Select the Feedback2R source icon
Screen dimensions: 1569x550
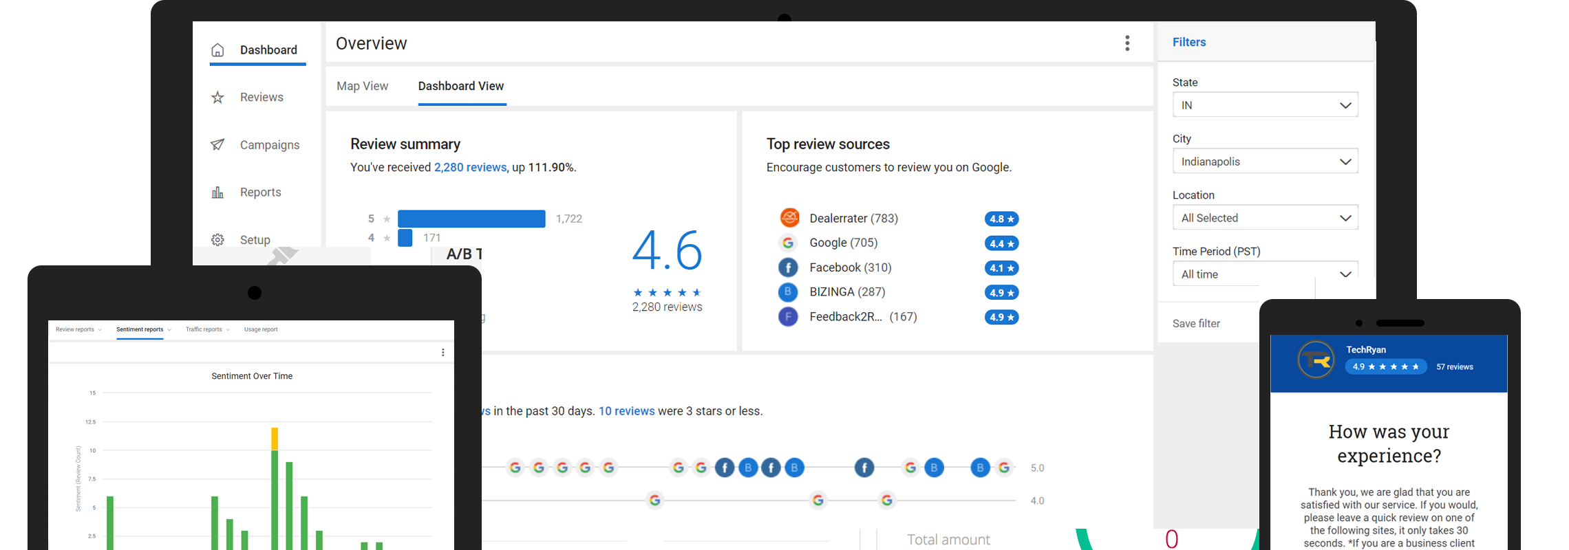[x=788, y=317]
